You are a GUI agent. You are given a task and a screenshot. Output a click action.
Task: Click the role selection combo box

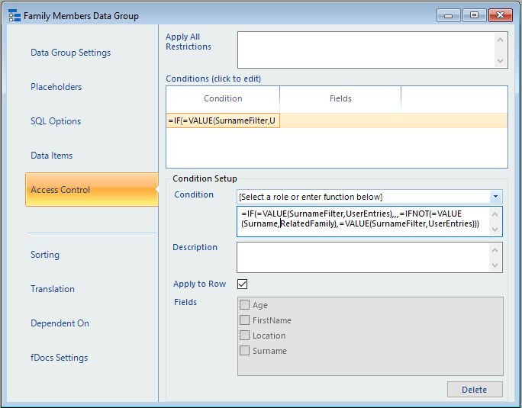pyautogui.click(x=369, y=197)
